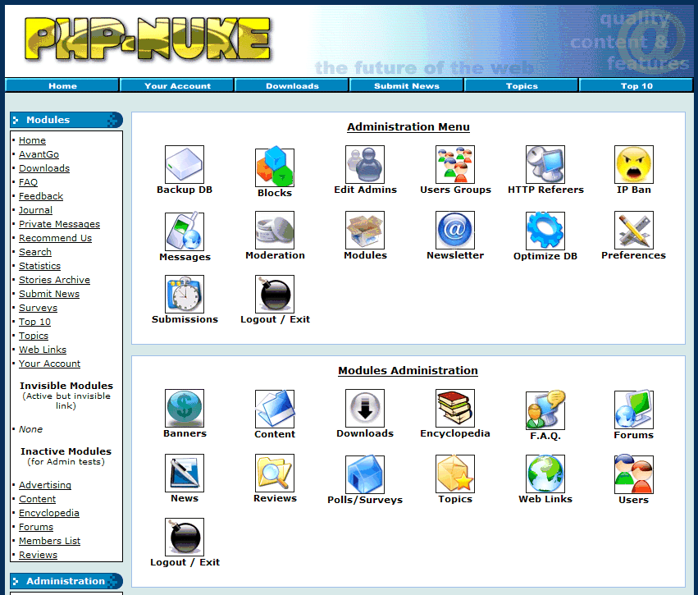Click the Forums icon in Modules Administration
Image resolution: width=698 pixels, height=595 pixels.
[634, 410]
